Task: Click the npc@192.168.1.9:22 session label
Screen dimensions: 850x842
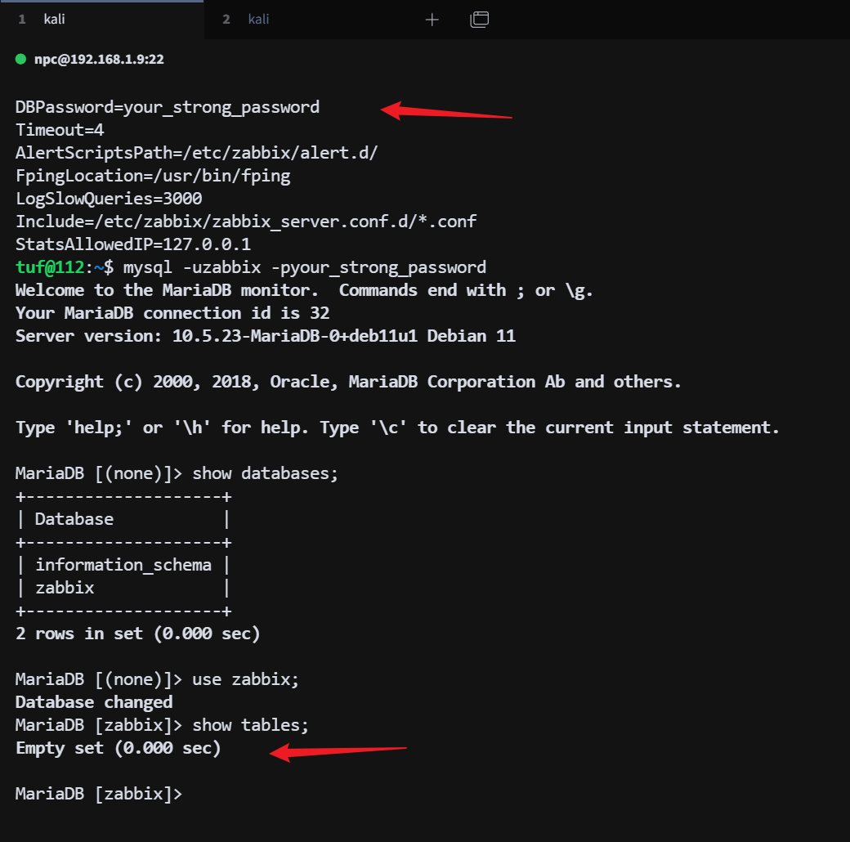Action: (99, 60)
